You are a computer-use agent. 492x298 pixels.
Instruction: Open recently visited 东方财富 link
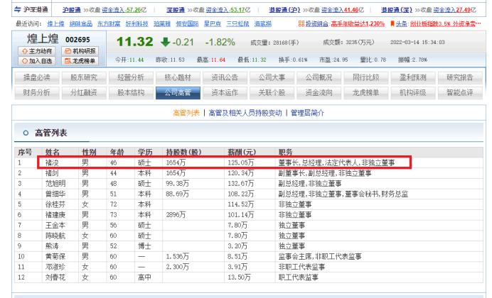(x=109, y=24)
